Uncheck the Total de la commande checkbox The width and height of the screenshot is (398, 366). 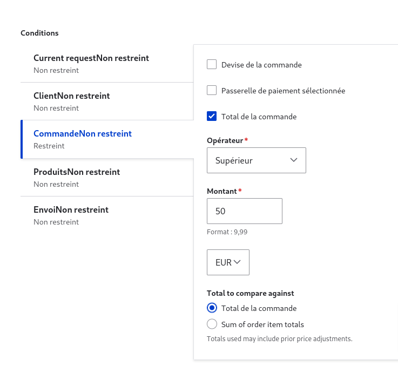[x=212, y=116]
